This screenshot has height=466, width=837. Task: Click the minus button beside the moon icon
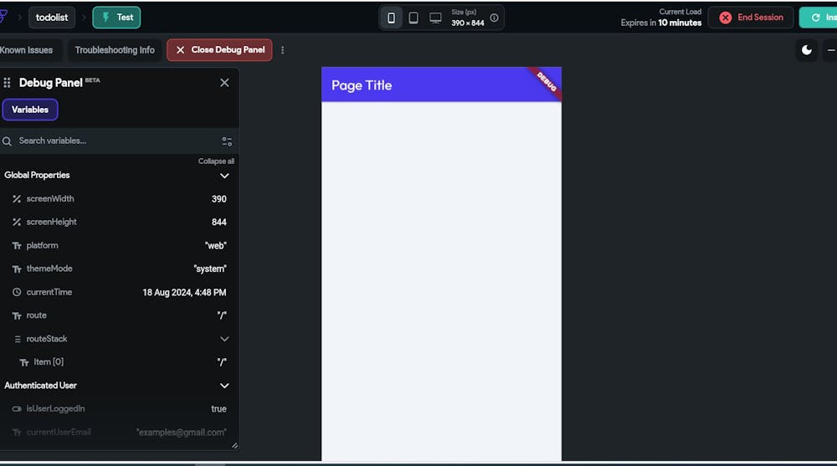(830, 50)
